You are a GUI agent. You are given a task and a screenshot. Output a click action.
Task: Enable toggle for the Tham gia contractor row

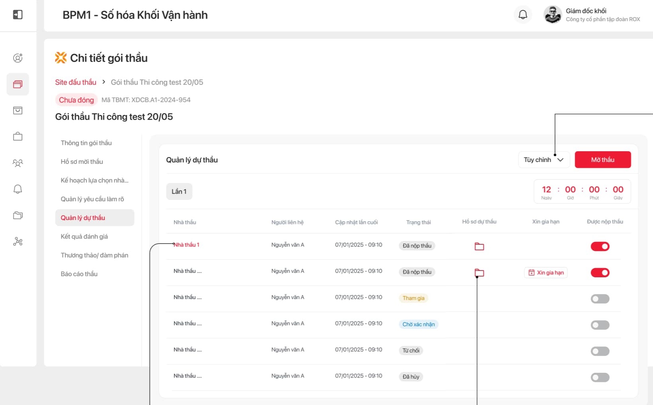click(600, 299)
